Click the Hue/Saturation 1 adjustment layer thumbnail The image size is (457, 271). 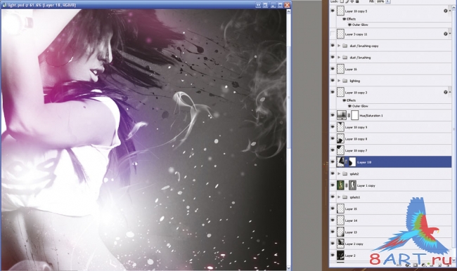point(341,115)
